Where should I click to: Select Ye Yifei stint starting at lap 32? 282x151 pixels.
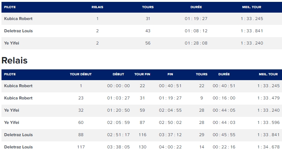142,110
